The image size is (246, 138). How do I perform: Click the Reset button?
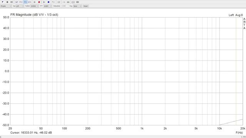(x=86, y=6)
